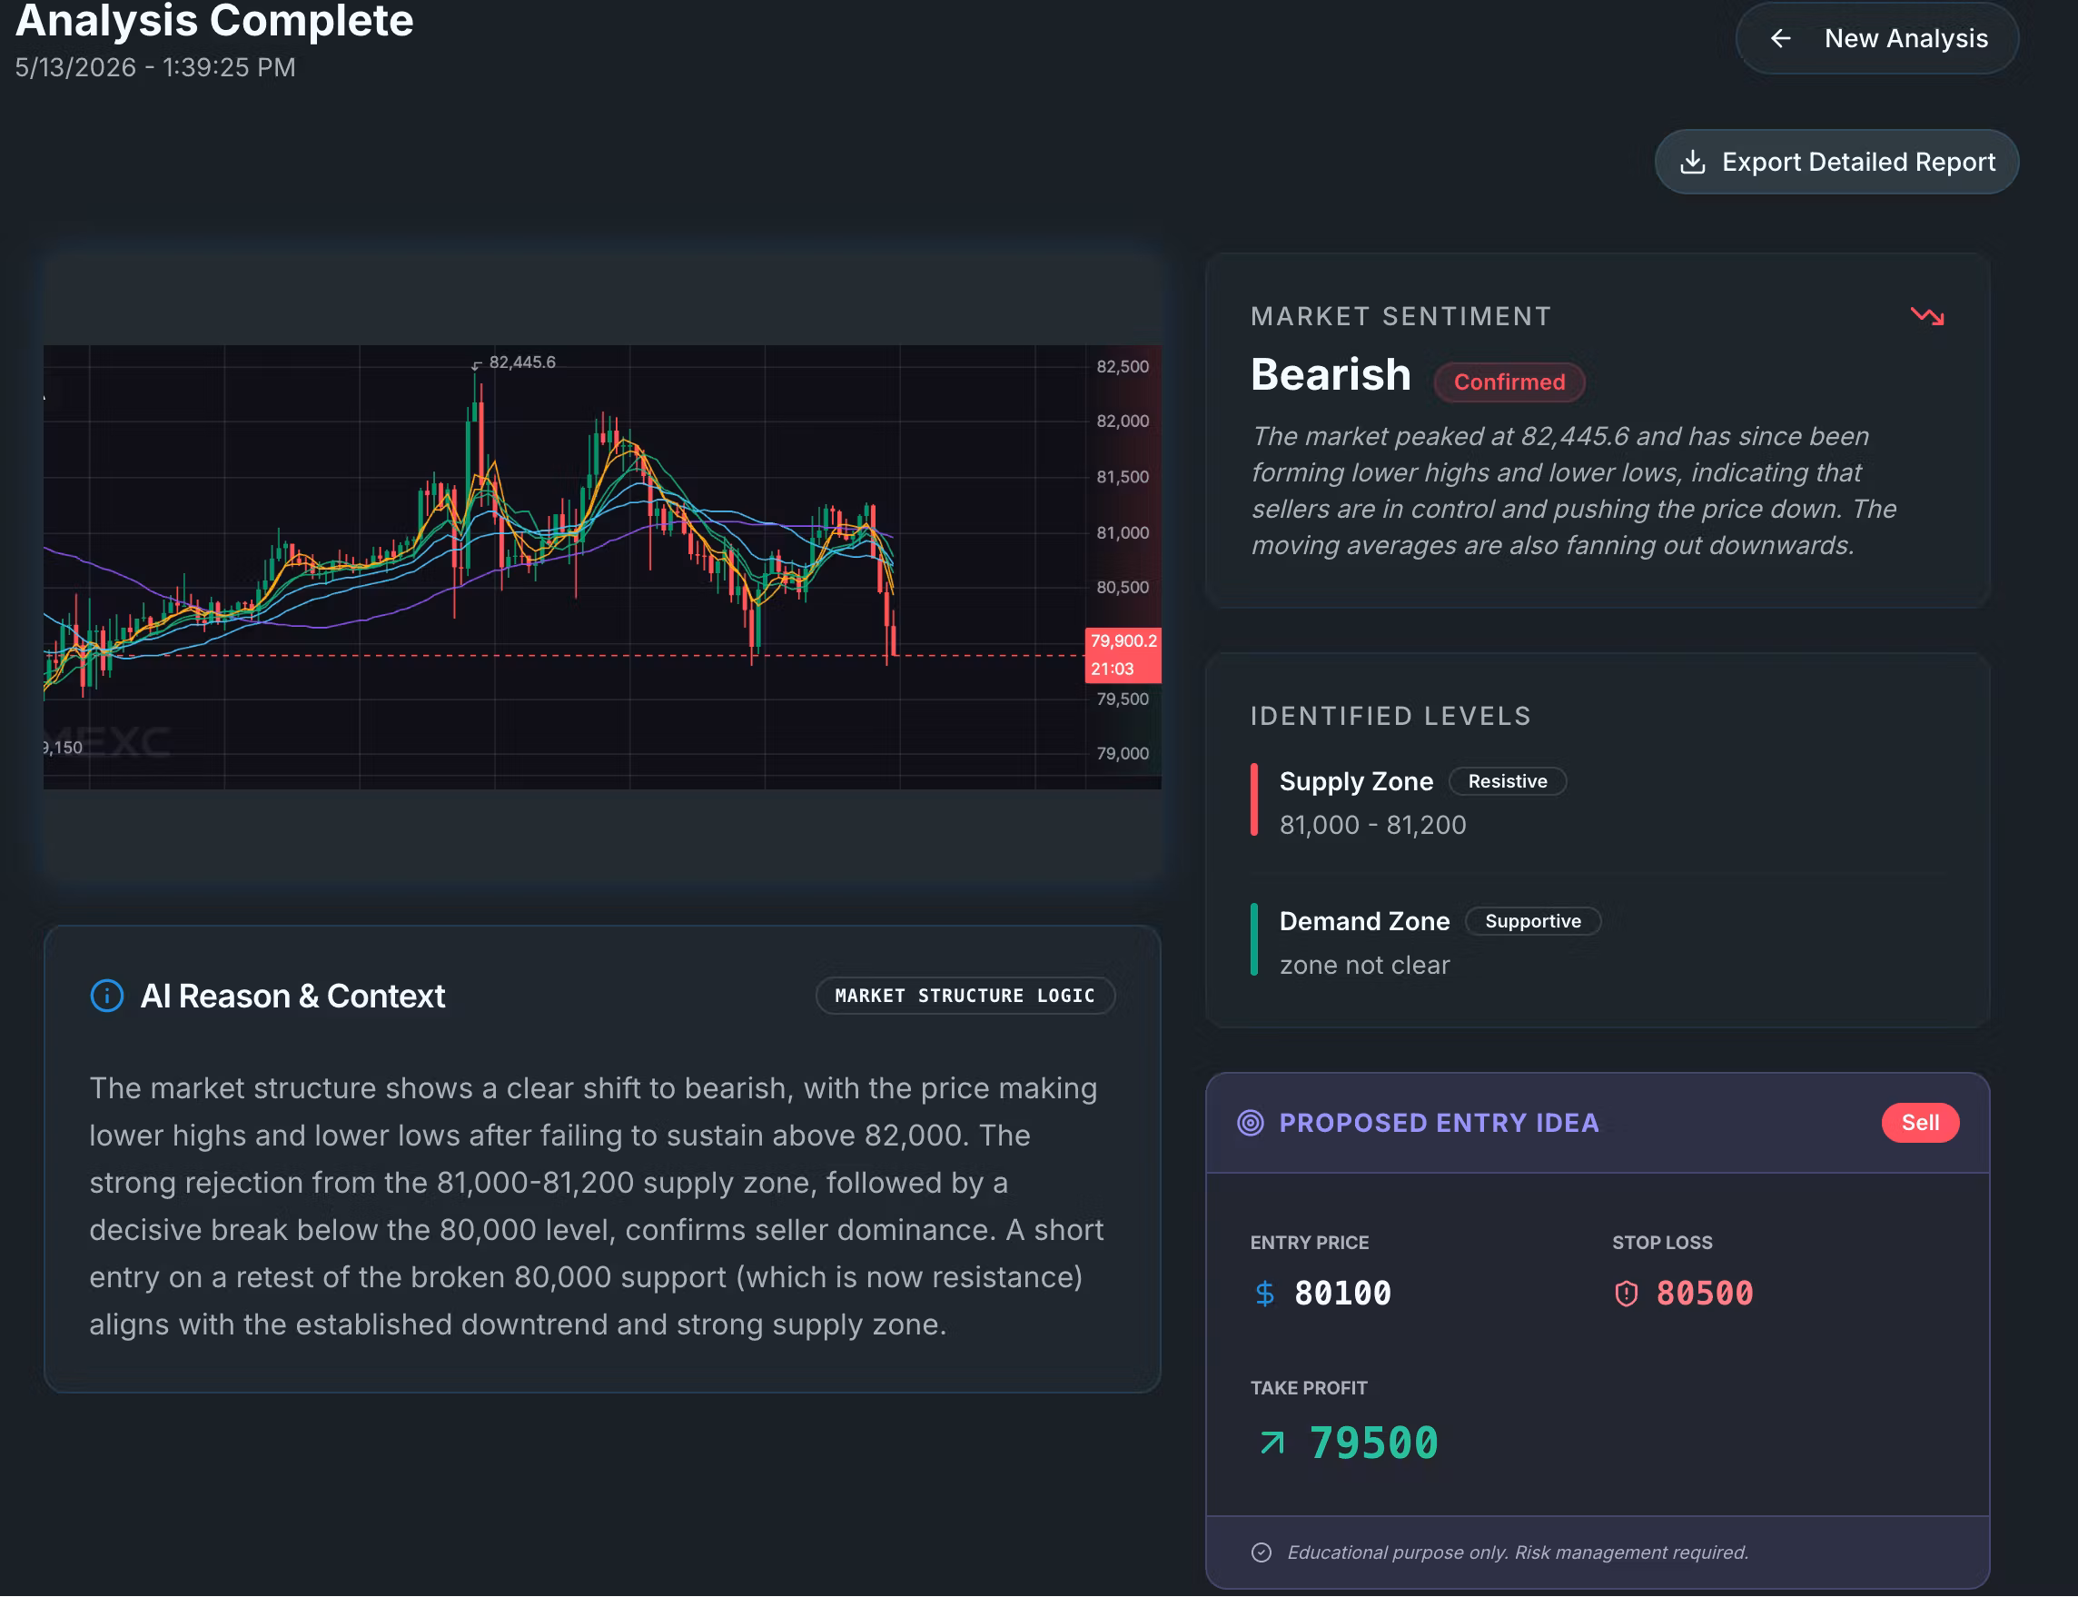Click the download icon on Export button

pyautogui.click(x=1692, y=162)
